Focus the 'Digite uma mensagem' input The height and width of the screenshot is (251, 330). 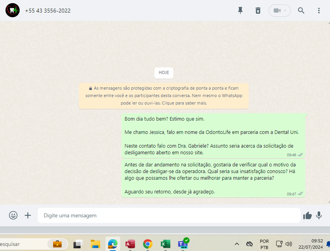(x=169, y=215)
